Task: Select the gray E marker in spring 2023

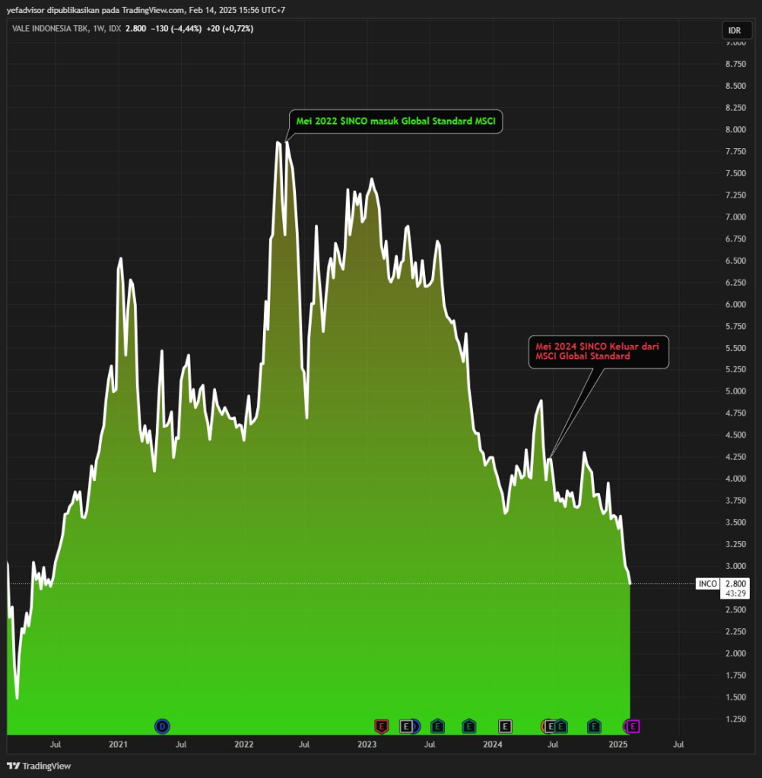Action: point(406,726)
